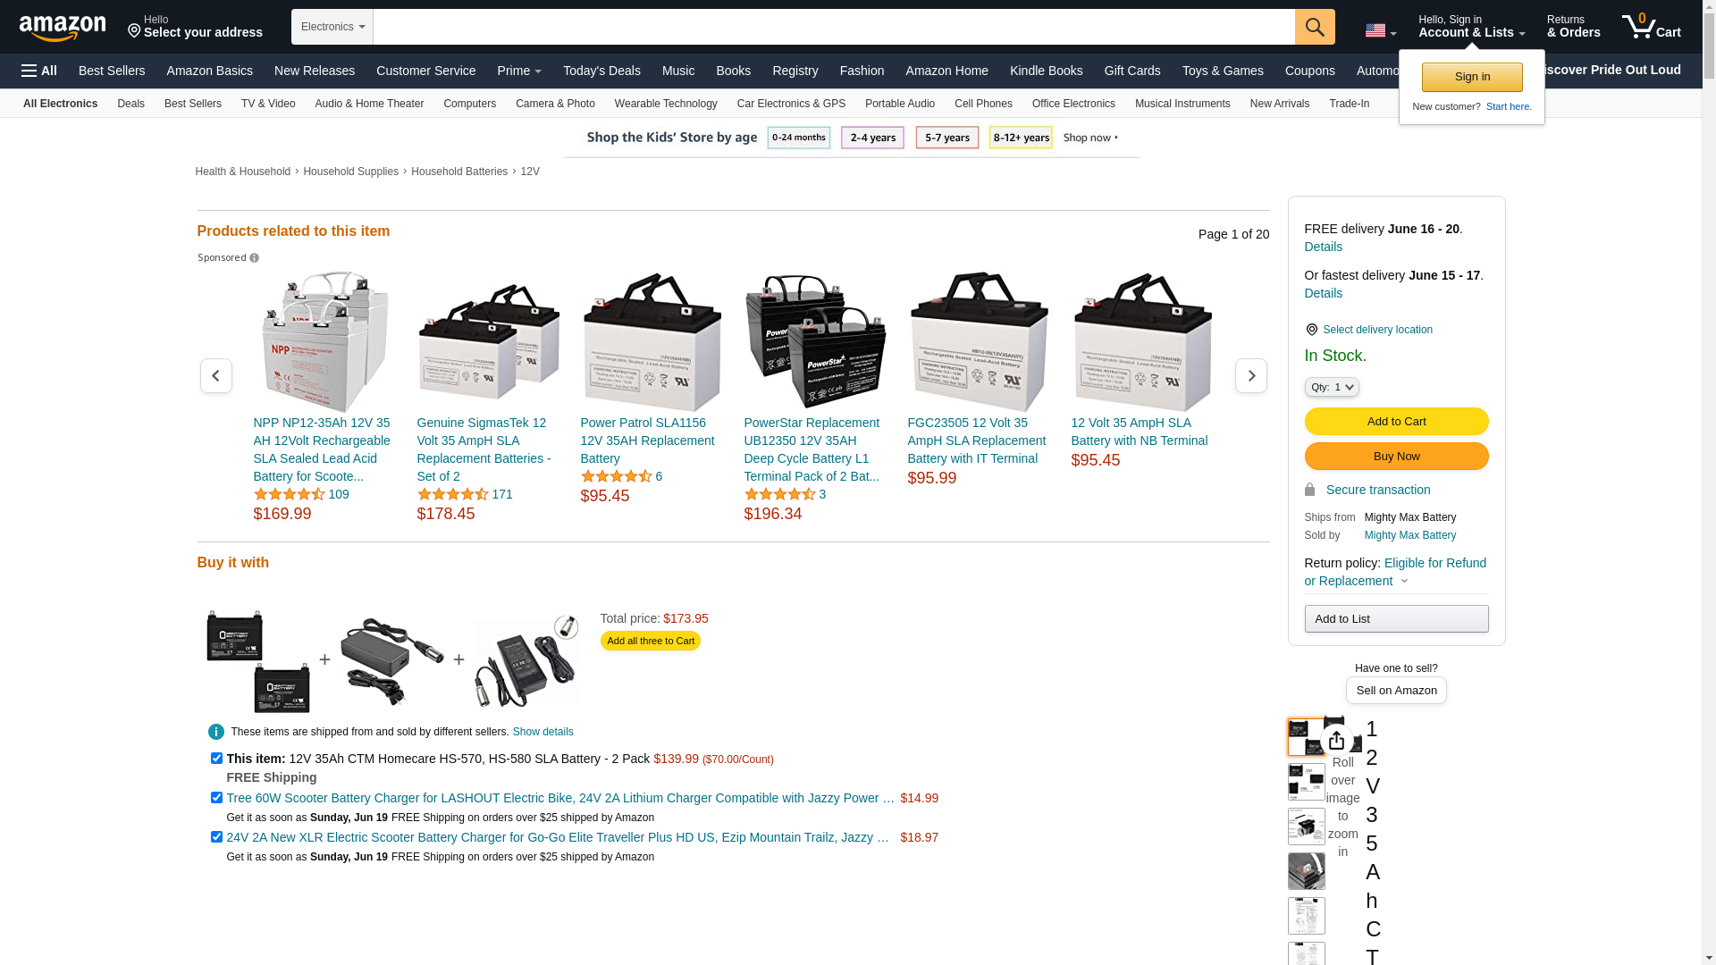
Task: Open the Qty quantity dropdown
Action: 1331,387
